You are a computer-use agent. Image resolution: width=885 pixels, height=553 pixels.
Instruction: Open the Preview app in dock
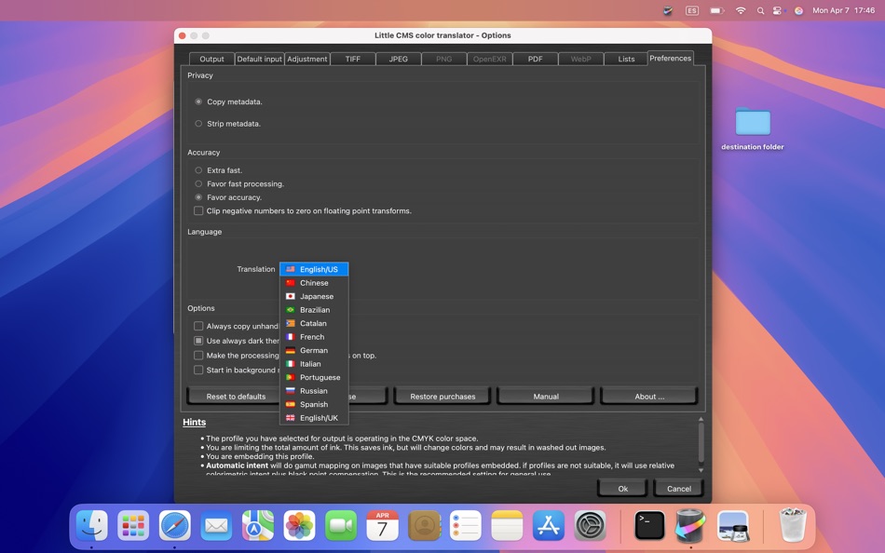(732, 525)
